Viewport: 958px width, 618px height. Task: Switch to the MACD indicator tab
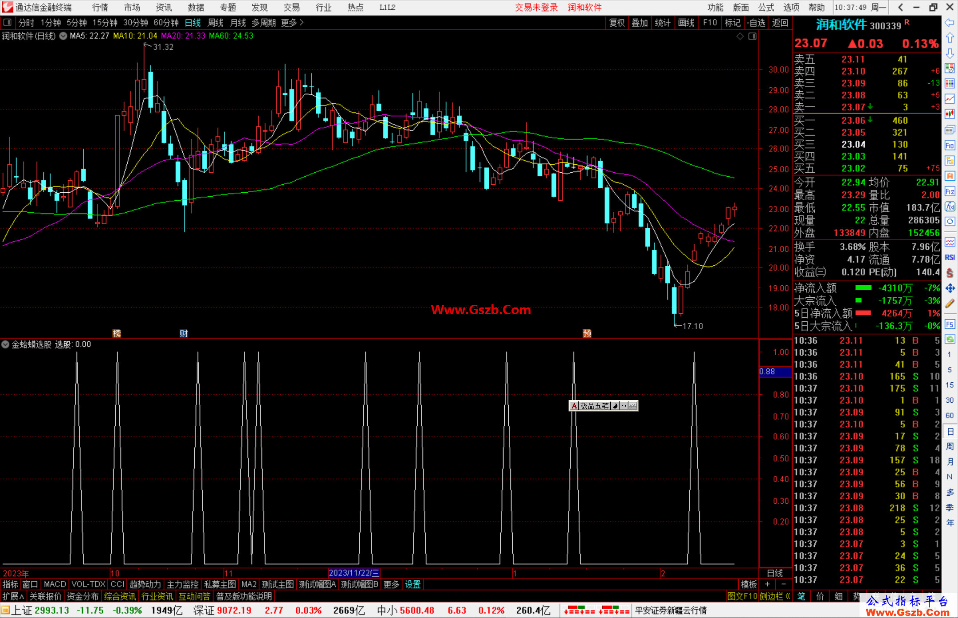coord(55,584)
